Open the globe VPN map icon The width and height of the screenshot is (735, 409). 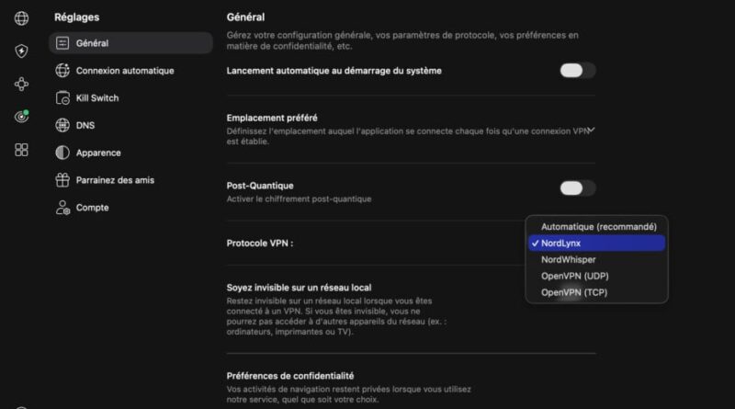[x=21, y=18]
